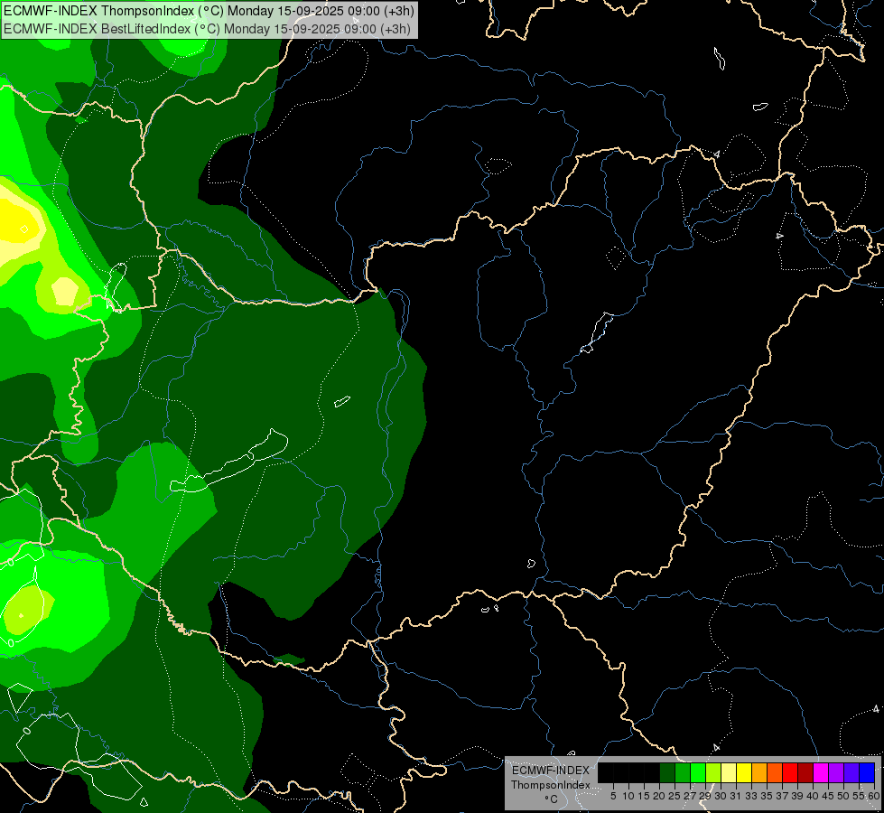Select the yellow-green 29–30 legend swatch
The width and height of the screenshot is (884, 813).
[x=713, y=772]
